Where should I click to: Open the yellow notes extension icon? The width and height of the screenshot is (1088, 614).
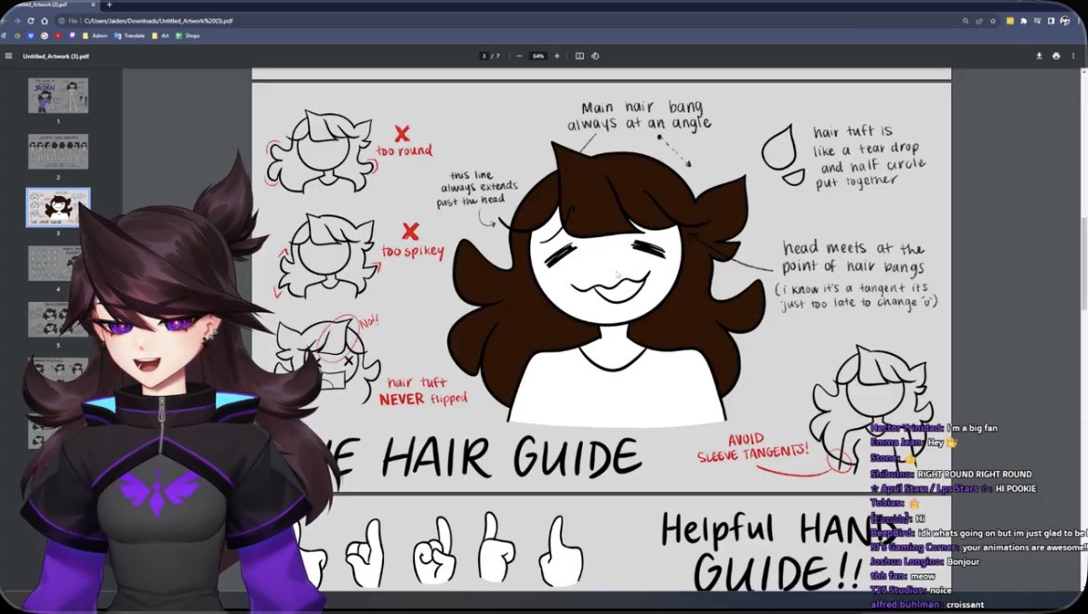coord(1010,20)
